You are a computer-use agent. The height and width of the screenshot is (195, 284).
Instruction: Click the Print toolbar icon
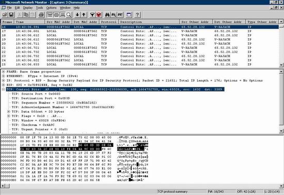click(41, 14)
